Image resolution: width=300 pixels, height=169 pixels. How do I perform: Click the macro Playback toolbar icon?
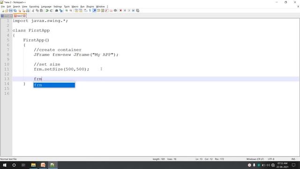pyautogui.click(x=129, y=11)
